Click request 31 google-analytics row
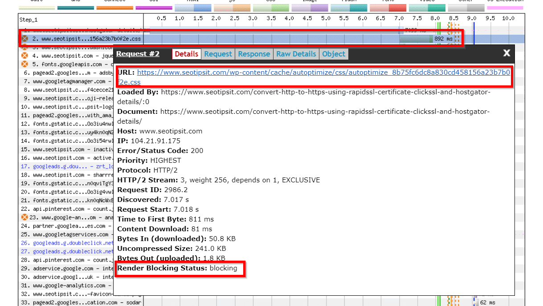 (x=67, y=286)
